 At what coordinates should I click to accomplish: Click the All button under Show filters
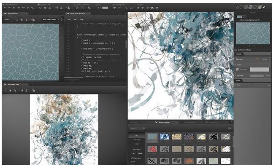133,153
